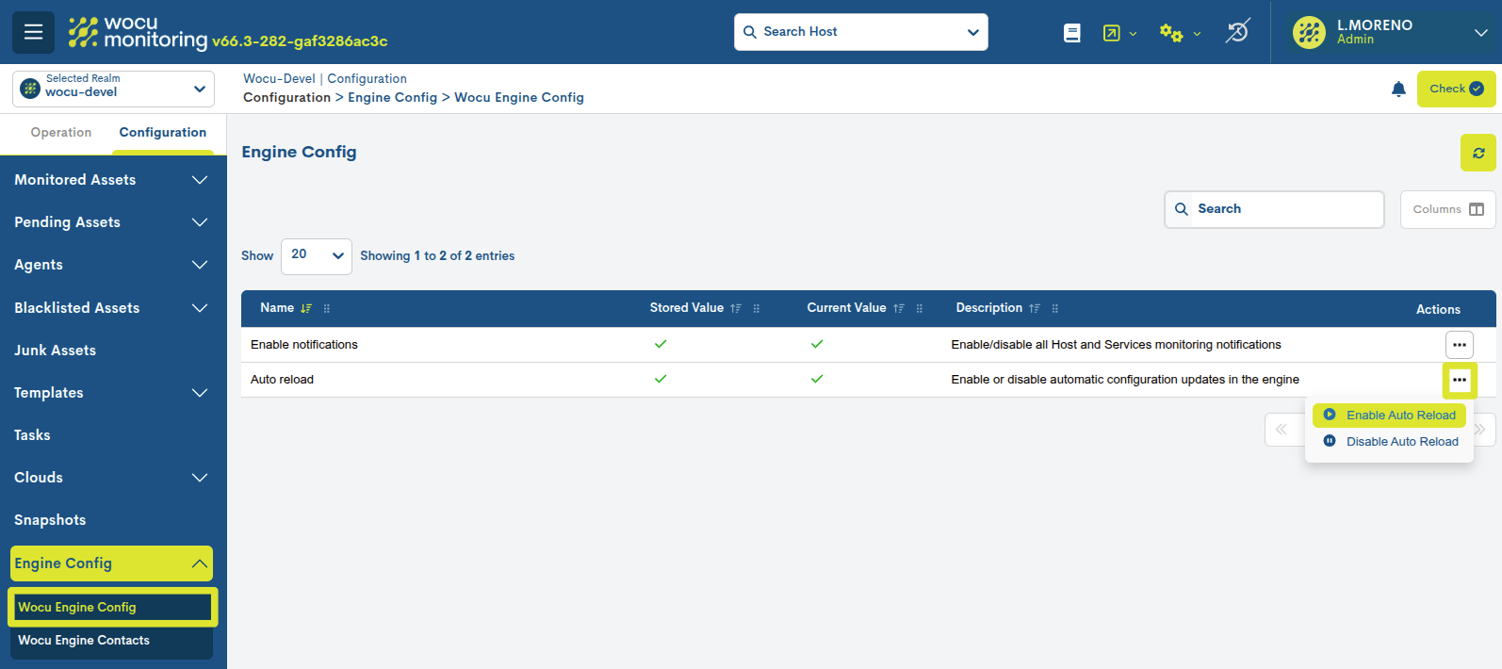Open actions menu for Enable notifications row
Viewport: 1502px width, 669px height.
pyautogui.click(x=1459, y=345)
